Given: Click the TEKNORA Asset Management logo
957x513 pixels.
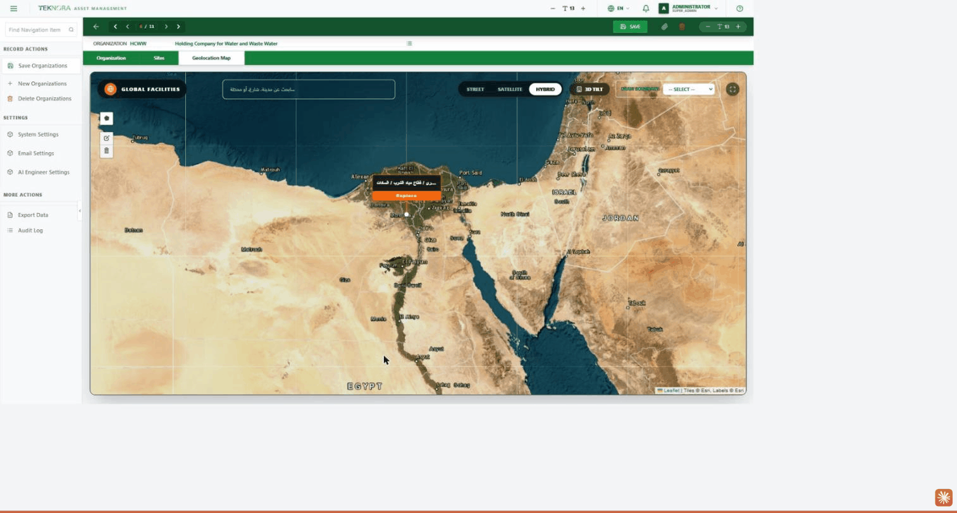Looking at the screenshot, I should 82,8.
